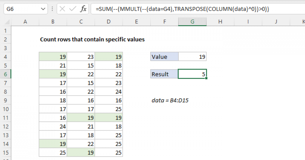Select cell B15 with value 25

click(x=53, y=153)
